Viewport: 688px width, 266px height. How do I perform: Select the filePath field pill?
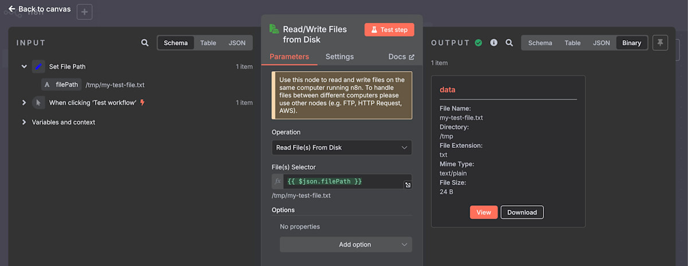61,84
